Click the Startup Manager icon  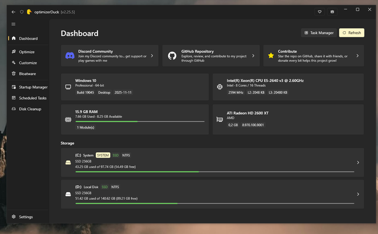coord(14,87)
